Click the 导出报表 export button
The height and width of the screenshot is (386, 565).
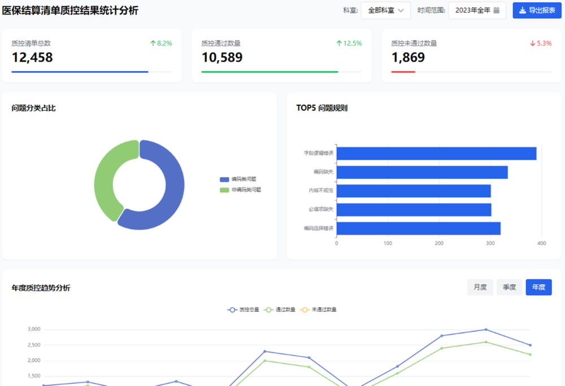click(x=537, y=10)
